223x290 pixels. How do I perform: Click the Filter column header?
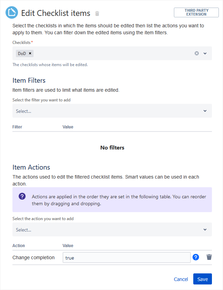click(17, 127)
